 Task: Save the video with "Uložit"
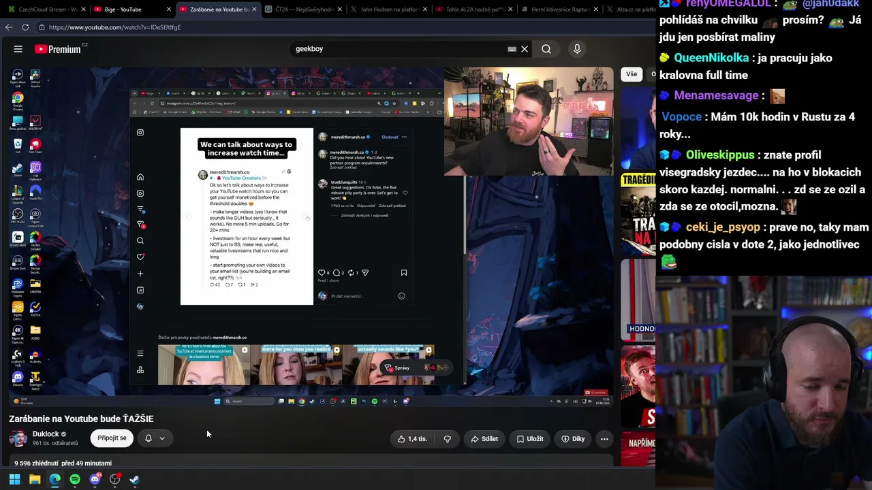530,439
